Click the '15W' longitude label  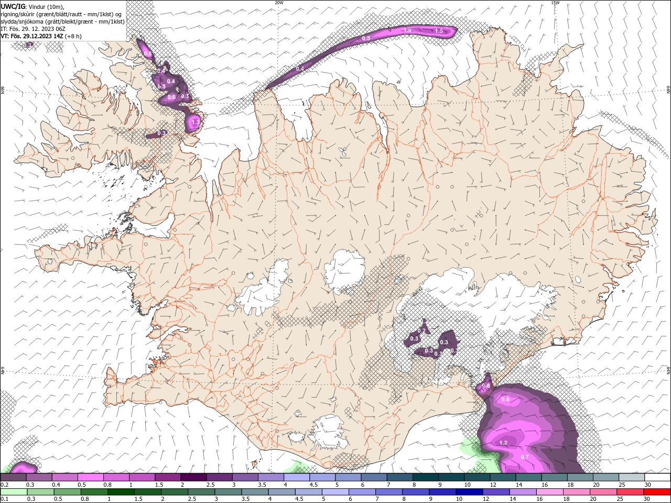pyautogui.click(x=555, y=2)
